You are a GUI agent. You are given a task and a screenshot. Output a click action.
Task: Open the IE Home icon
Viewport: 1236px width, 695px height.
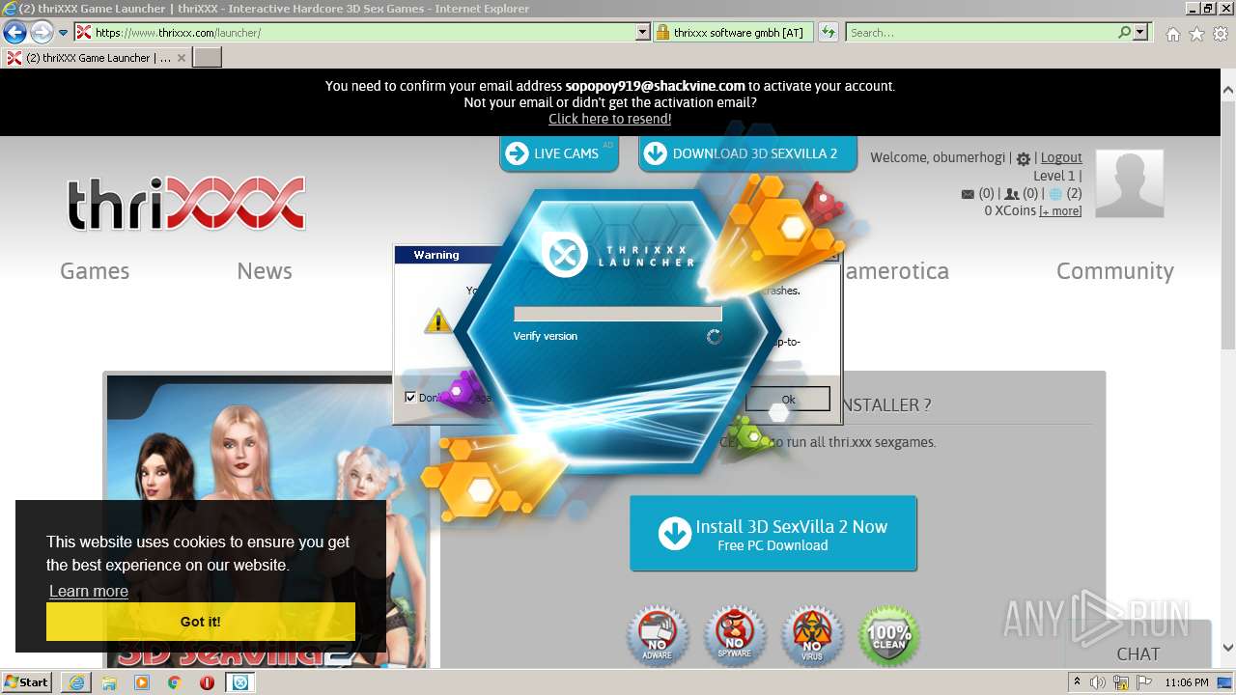tap(1172, 34)
